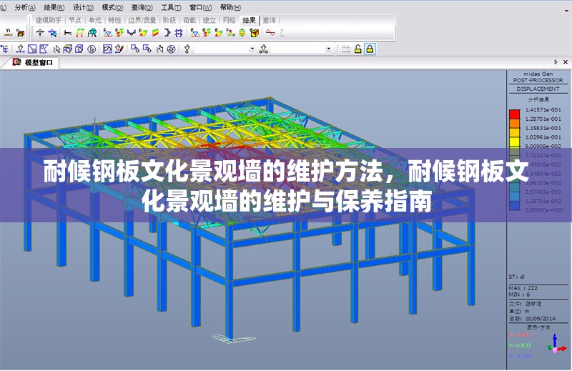Viewport: 572px width, 371px height.
Task: Expand the first selection combo box dropdown
Action: click(252, 49)
